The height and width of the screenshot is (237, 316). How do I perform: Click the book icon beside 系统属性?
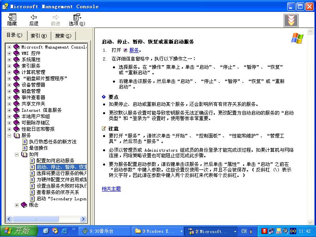17,60
